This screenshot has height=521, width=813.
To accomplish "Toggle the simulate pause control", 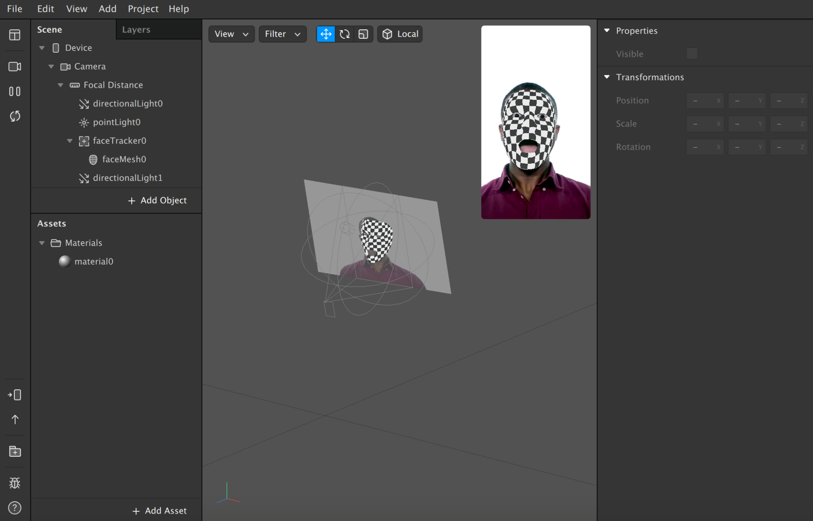I will (15, 91).
